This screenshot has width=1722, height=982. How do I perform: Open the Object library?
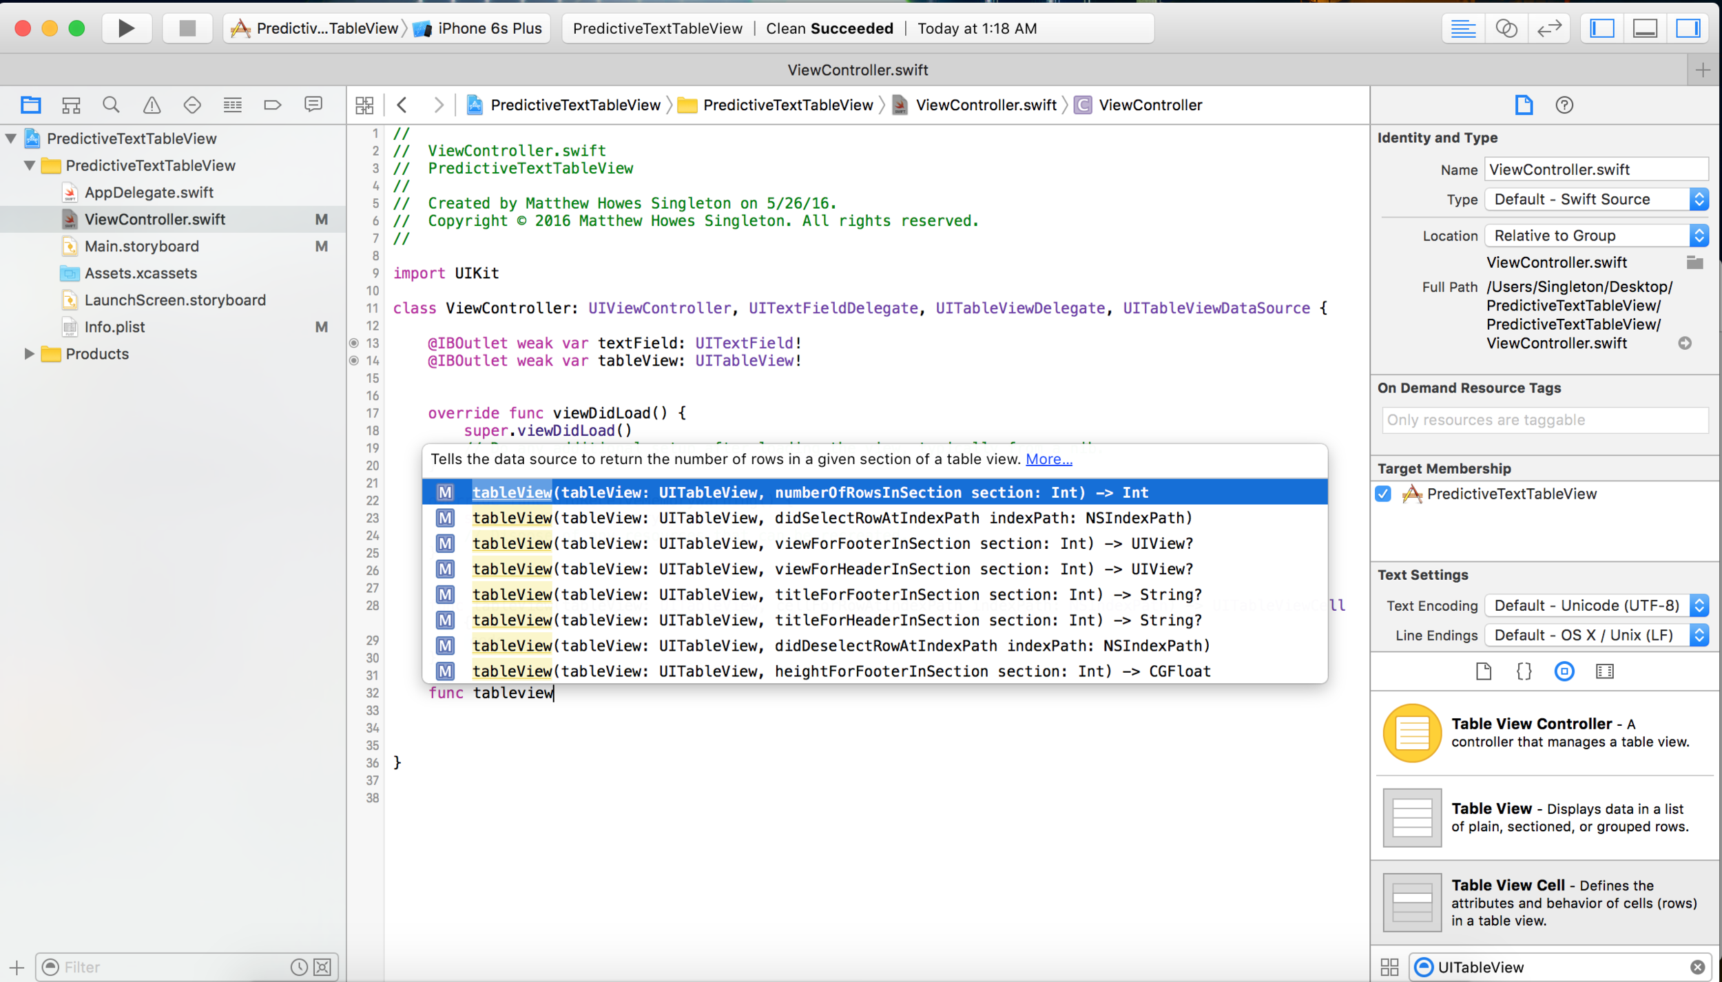pos(1564,671)
